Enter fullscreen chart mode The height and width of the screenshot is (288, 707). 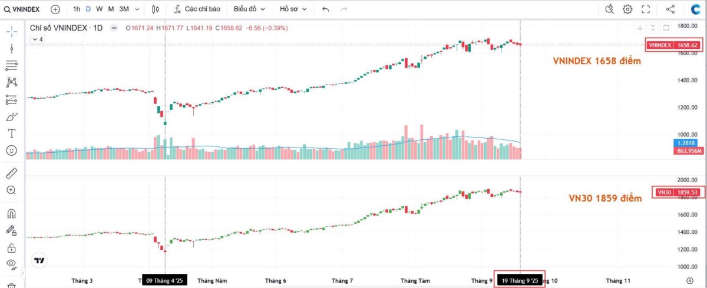(x=646, y=9)
